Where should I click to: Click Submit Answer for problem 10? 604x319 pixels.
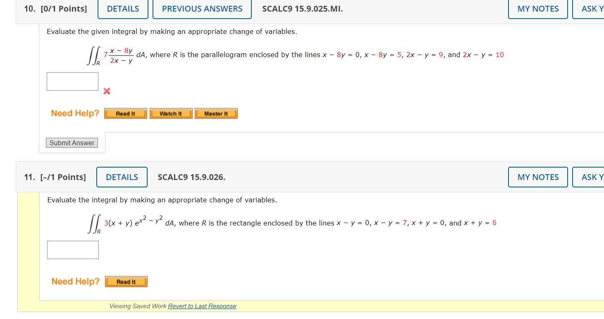pyautogui.click(x=72, y=142)
